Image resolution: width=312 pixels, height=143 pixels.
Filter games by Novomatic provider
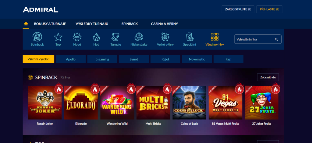(x=197, y=59)
